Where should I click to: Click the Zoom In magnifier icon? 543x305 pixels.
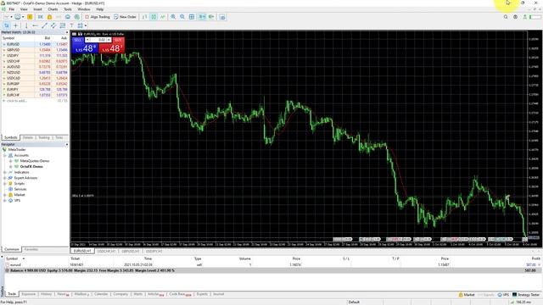[x=173, y=17]
